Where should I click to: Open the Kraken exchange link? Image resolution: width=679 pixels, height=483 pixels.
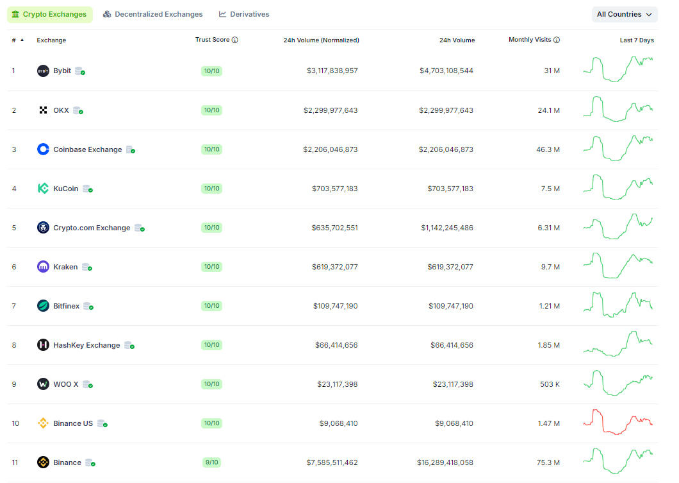click(65, 267)
